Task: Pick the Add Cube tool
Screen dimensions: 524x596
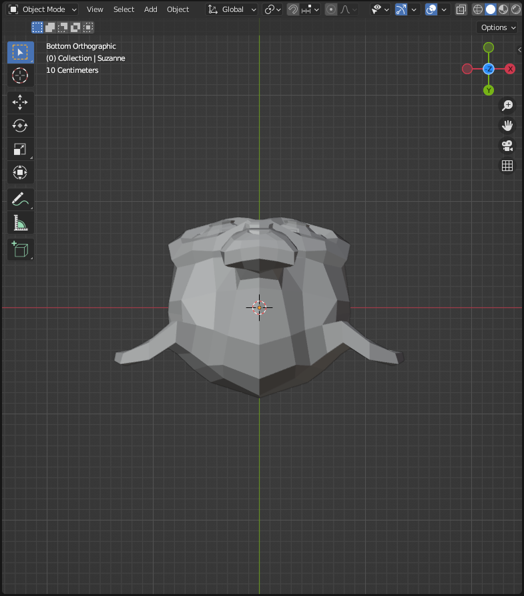Action: pos(21,250)
